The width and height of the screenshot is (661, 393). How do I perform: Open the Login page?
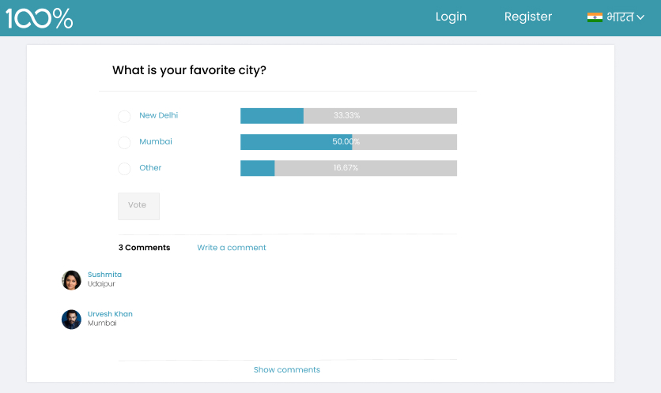point(451,17)
